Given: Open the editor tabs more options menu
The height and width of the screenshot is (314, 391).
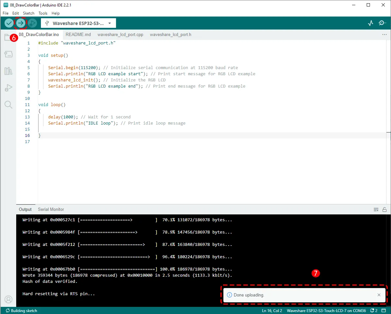Looking at the screenshot, I should [385, 34].
